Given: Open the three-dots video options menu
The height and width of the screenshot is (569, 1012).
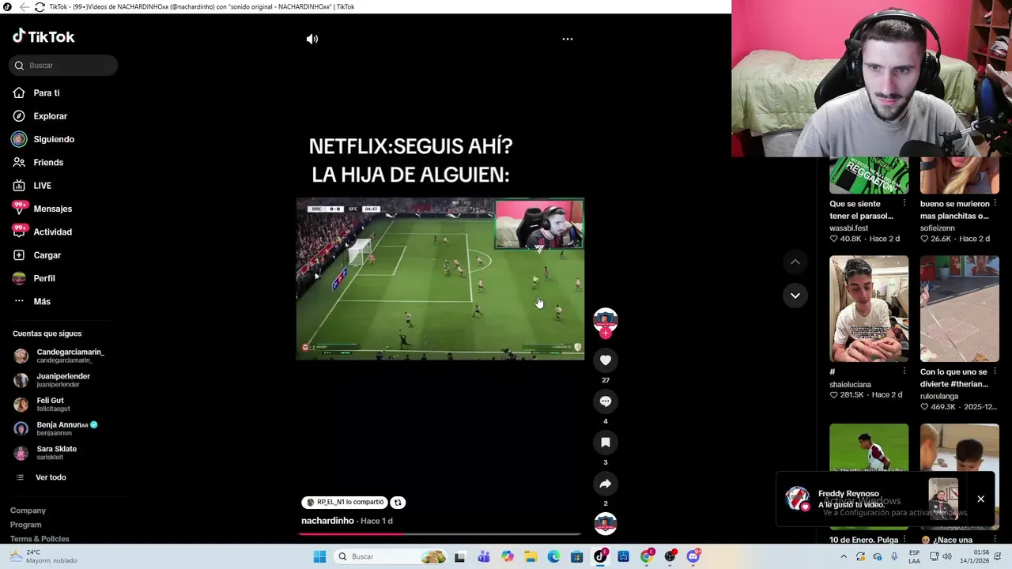Looking at the screenshot, I should click(568, 39).
